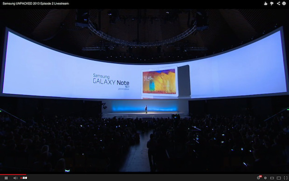Like the video with thumbs up icon
This screenshot has width=289, height=181.
pos(266,4)
